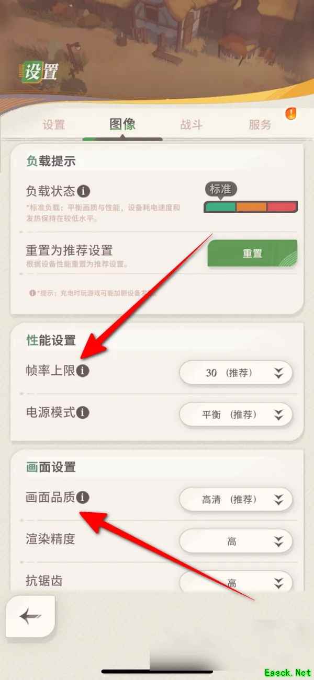Tap info icon next to 画面品质

coord(84,497)
